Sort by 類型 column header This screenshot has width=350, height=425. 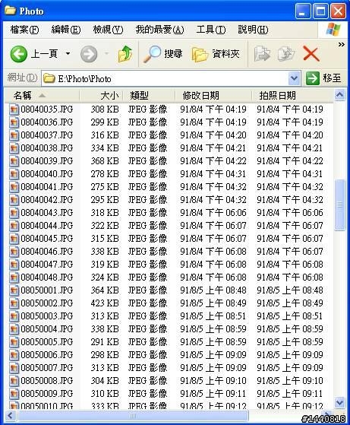coord(149,95)
